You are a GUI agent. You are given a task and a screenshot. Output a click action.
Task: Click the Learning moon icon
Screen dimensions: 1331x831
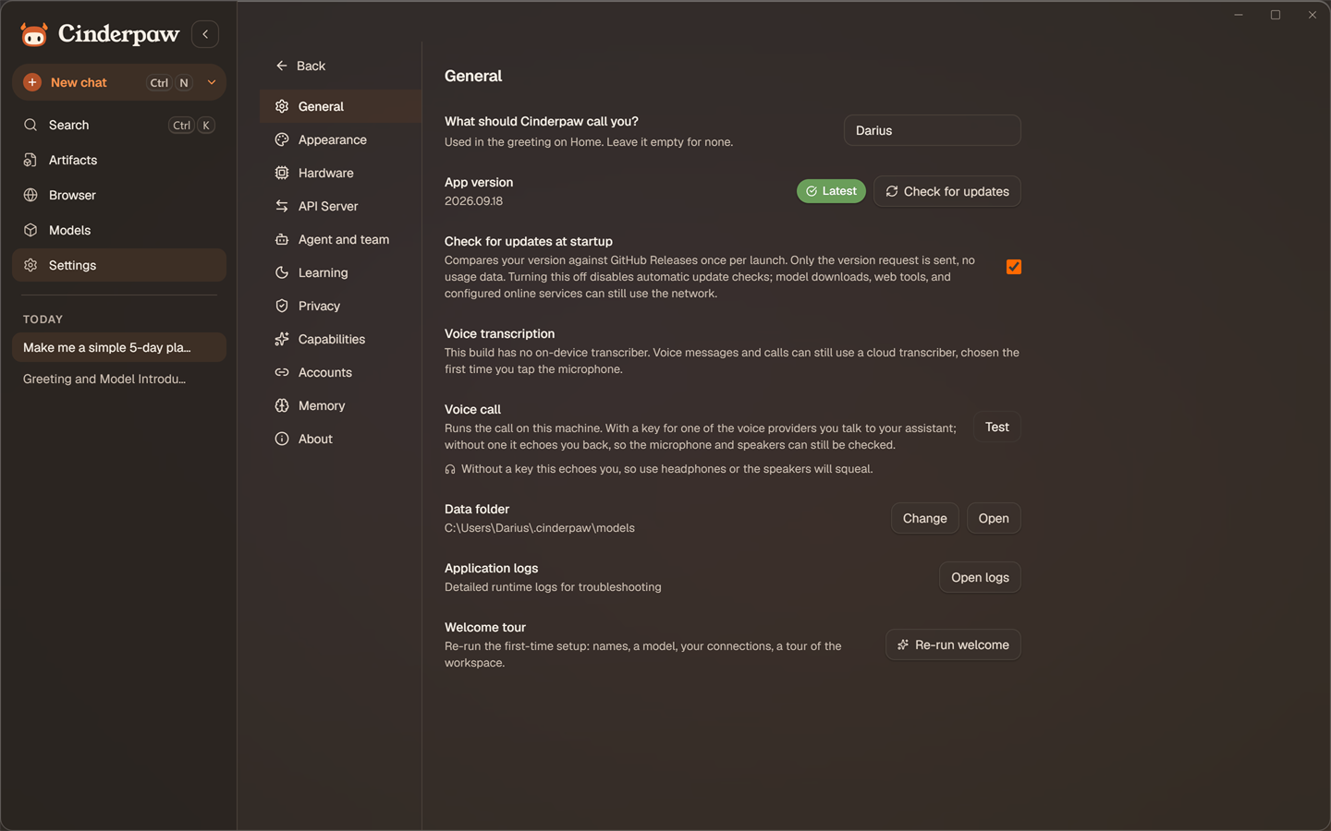282,272
